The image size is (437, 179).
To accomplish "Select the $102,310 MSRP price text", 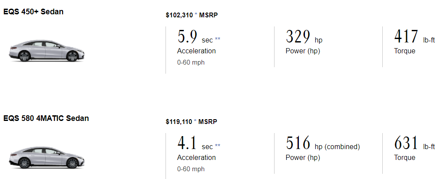I will pyautogui.click(x=192, y=15).
